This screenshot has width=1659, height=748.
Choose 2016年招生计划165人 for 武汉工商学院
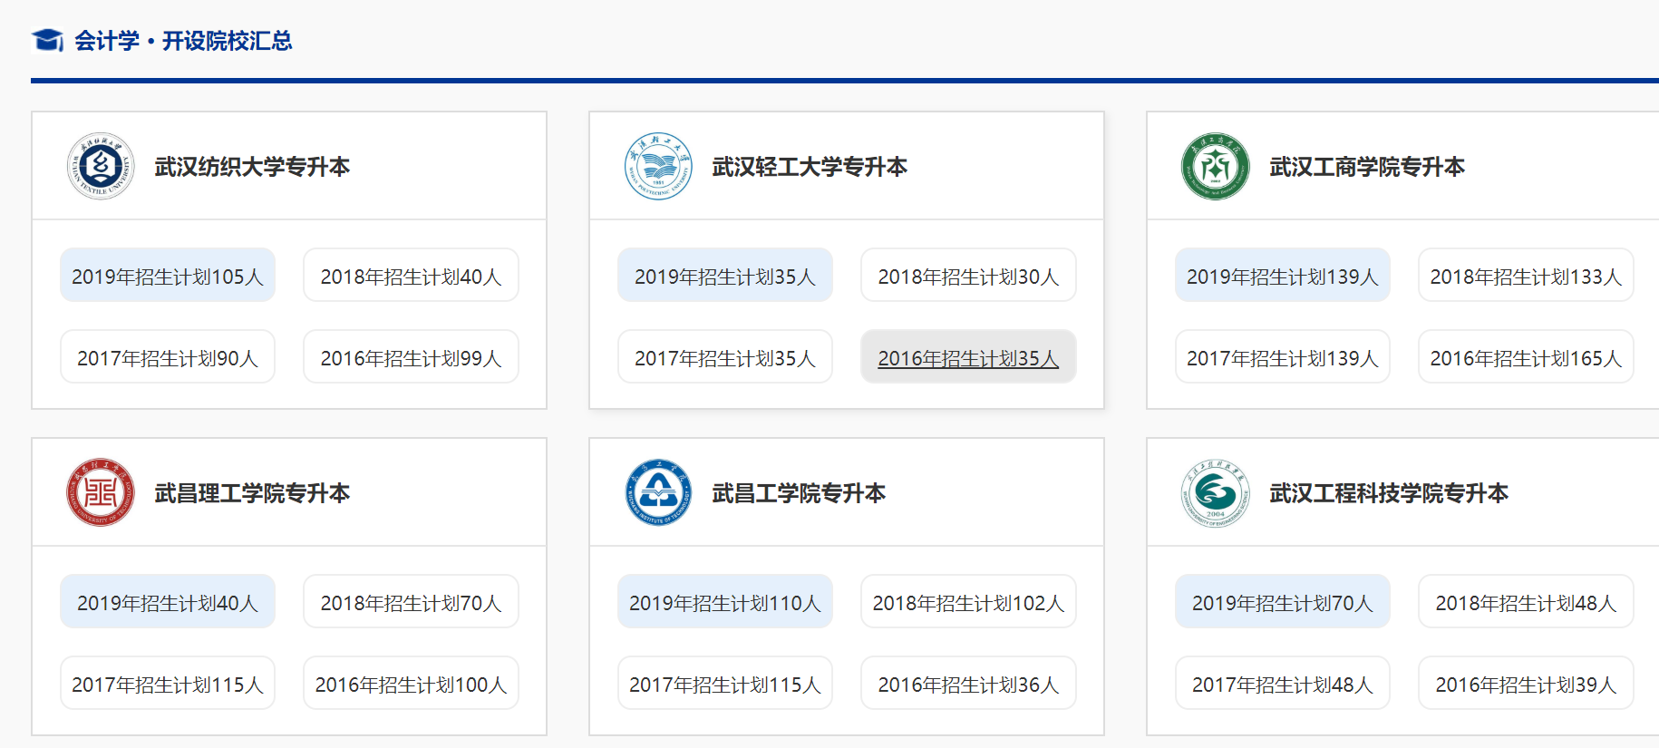point(1526,358)
